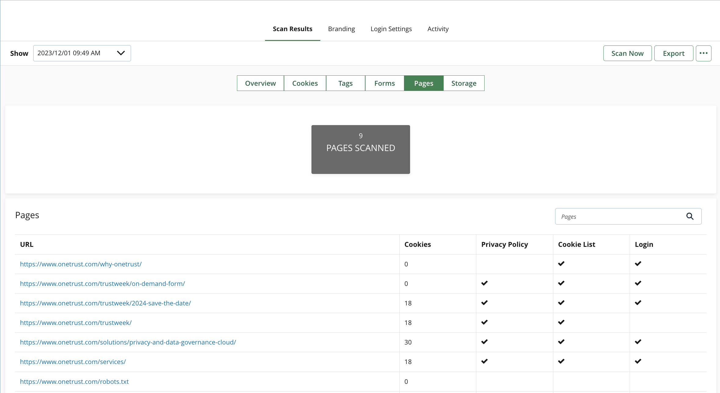Open the privacy-and-data-governance-cloud link
Image resolution: width=720 pixels, height=393 pixels.
[128, 342]
